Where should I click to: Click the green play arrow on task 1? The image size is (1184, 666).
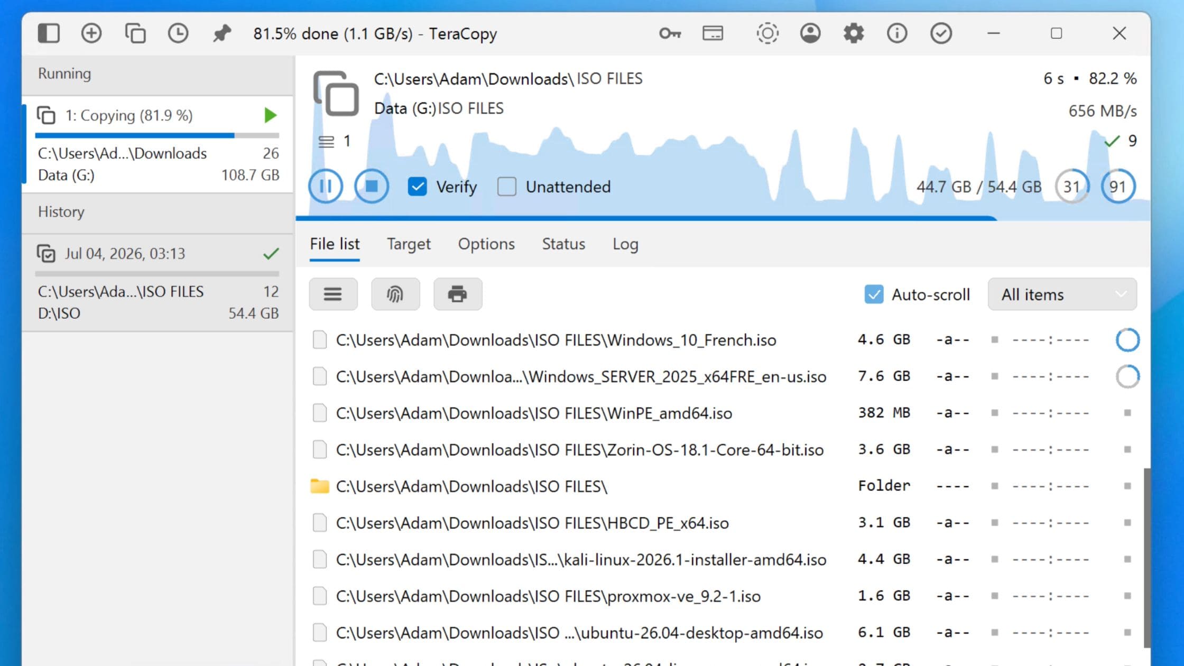click(270, 115)
